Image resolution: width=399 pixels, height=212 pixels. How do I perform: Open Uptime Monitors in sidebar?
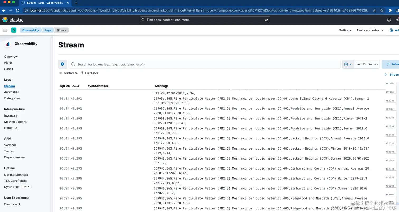point(16,175)
